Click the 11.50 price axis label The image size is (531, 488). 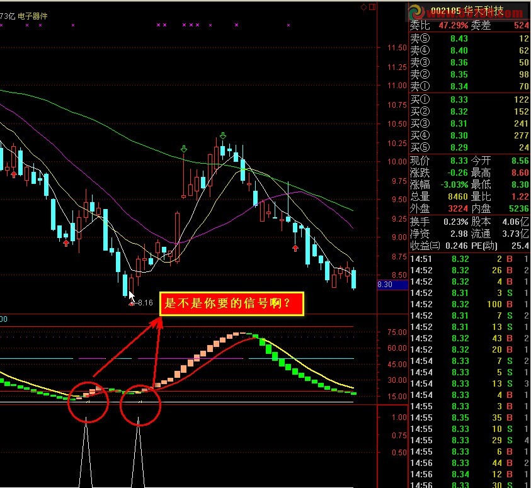(x=397, y=48)
